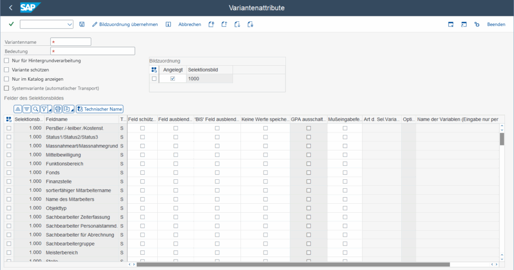
Task: Expand the export dropdown above table
Action: 72,109
